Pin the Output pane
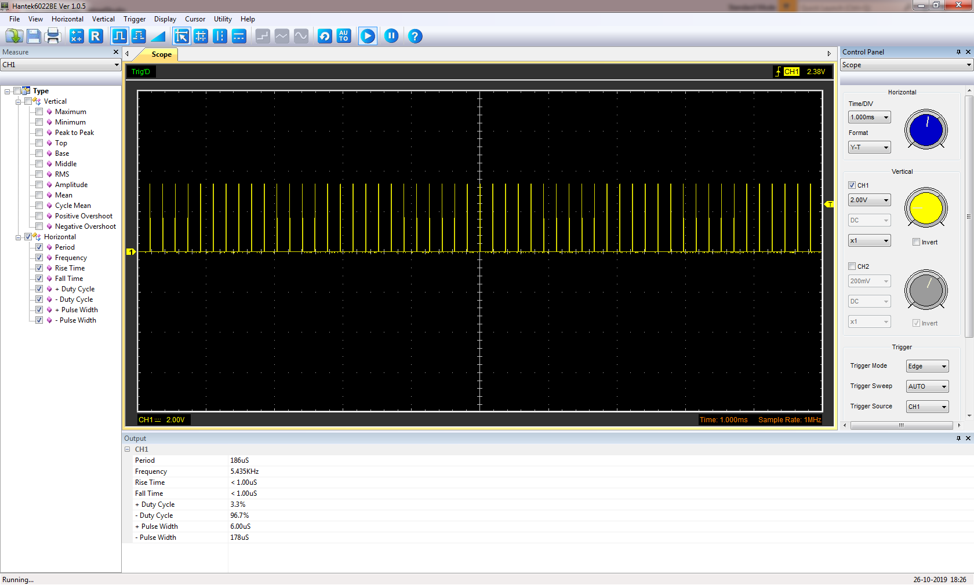This screenshot has height=585, width=974. tap(958, 438)
